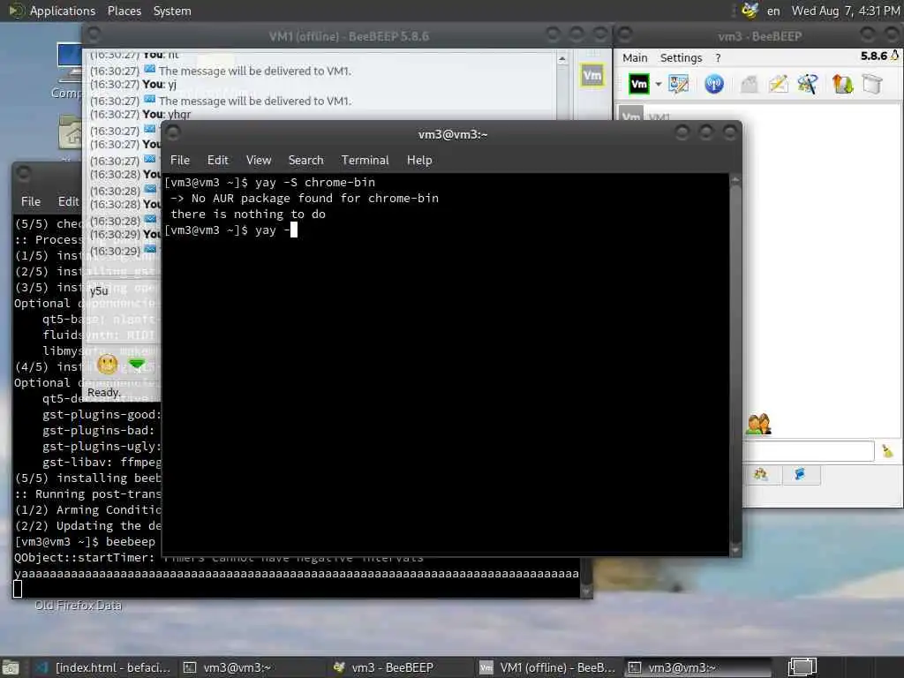
Task: Open Terminal menu in front terminal
Action: 365,161
